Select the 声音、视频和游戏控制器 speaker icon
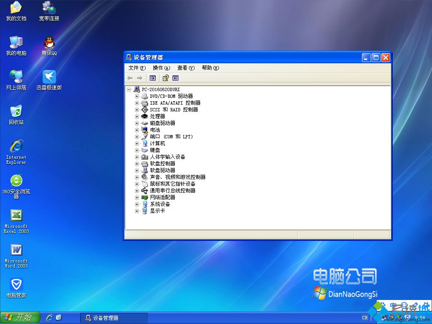This screenshot has height=324, width=432. pos(145,177)
